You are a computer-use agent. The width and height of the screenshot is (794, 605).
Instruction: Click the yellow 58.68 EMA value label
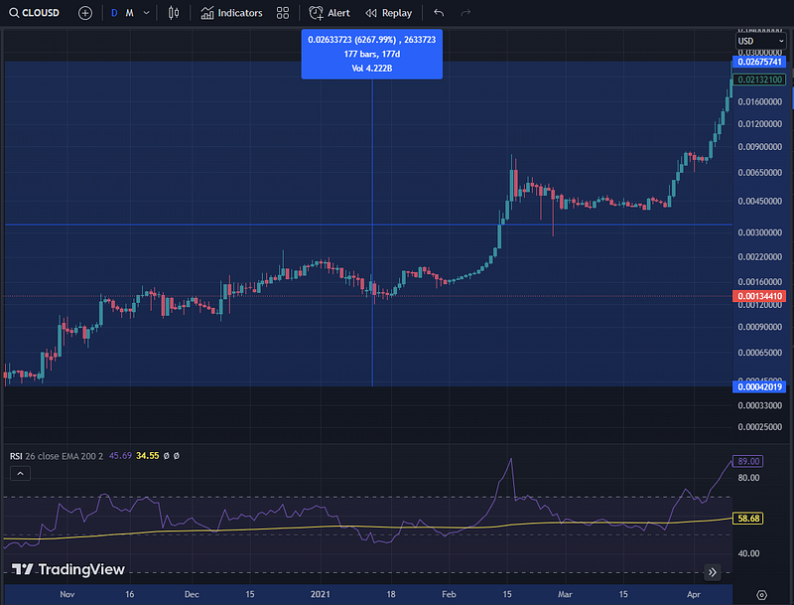click(x=748, y=519)
